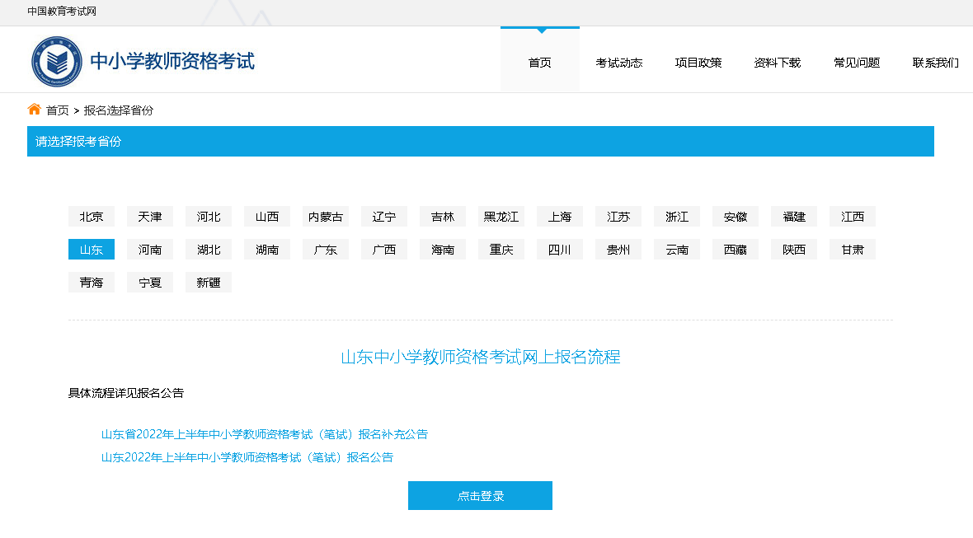Go to 项目政策 in navigation
This screenshot has width=973, height=538.
(x=698, y=63)
